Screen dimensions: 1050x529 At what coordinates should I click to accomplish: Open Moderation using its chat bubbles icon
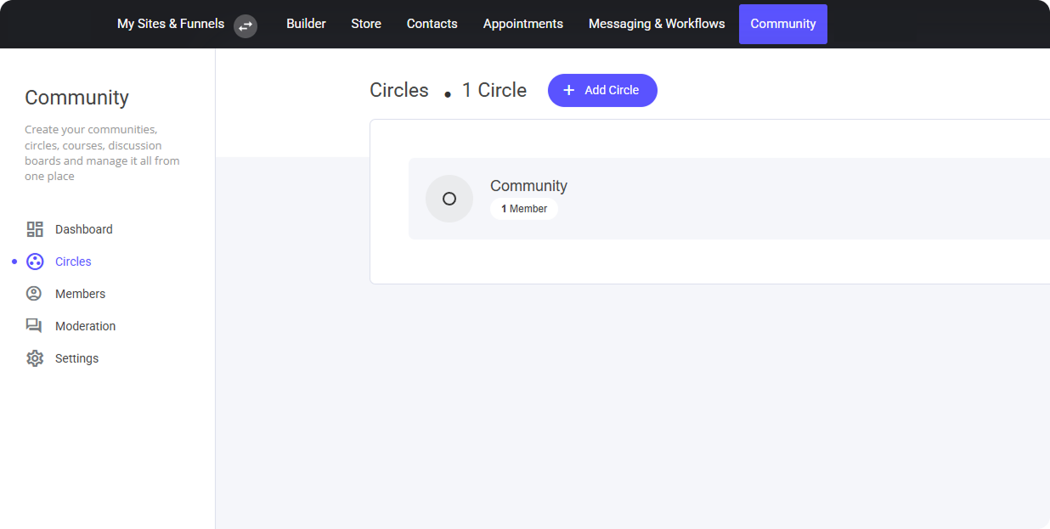point(34,326)
